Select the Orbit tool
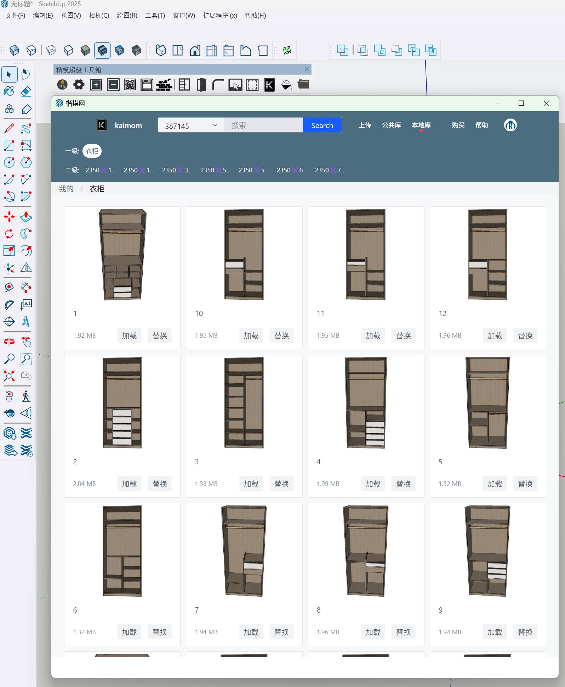Image resolution: width=565 pixels, height=687 pixels. (x=9, y=342)
